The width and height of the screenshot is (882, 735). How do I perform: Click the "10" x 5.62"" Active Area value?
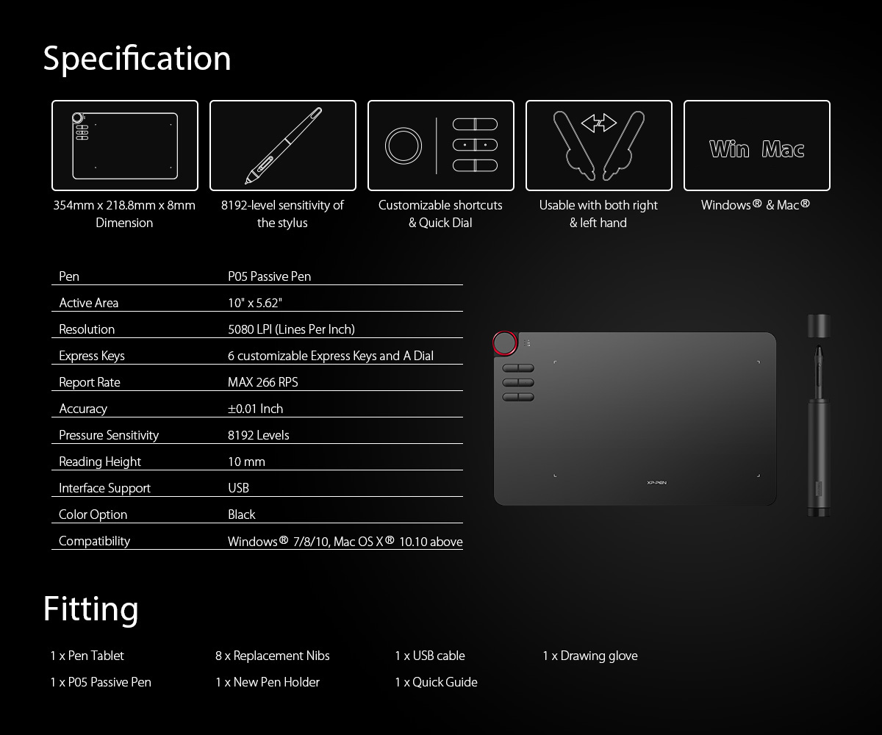tap(255, 303)
